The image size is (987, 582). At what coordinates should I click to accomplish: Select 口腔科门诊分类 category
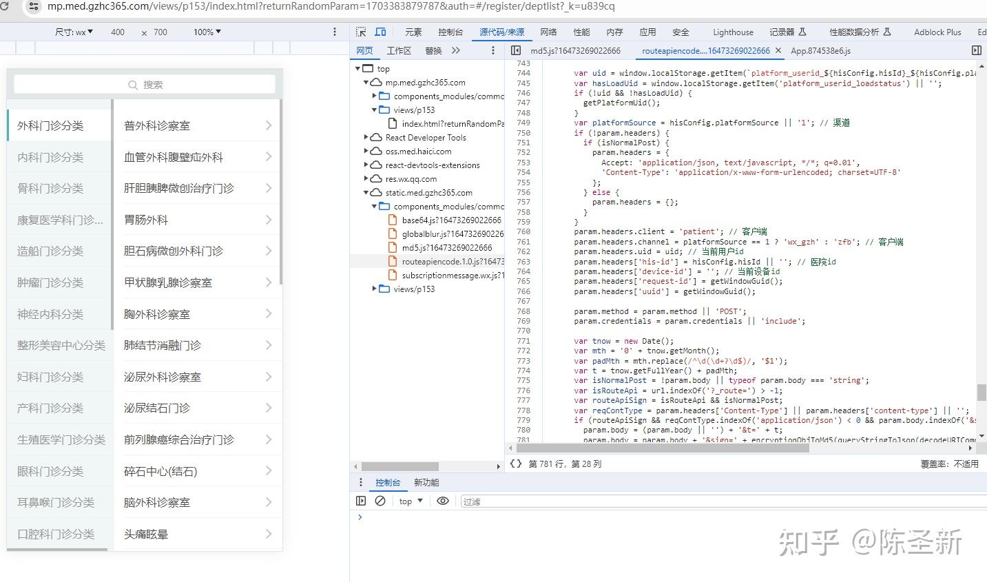coord(59,534)
